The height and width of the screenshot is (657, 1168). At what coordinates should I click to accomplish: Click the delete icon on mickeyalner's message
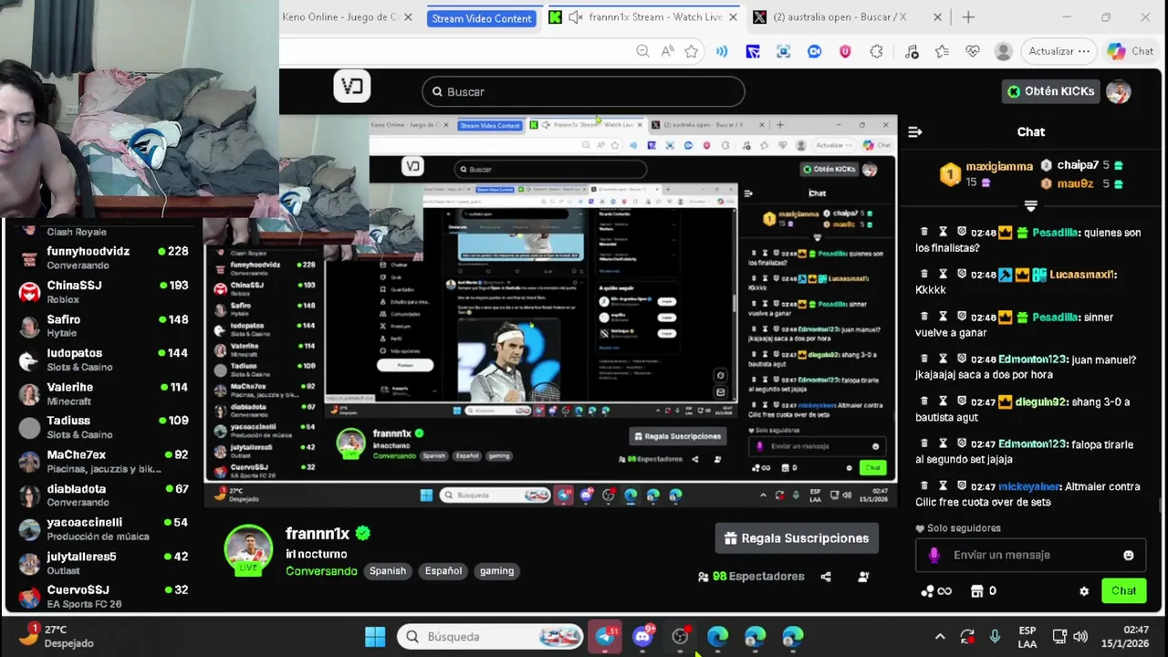[x=923, y=486]
